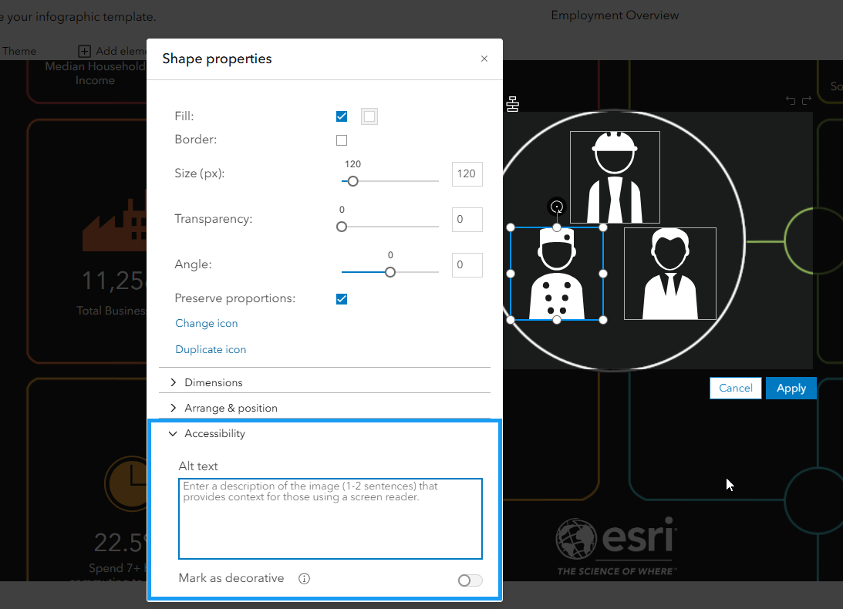
Task: Click the Angle slider handle
Action: pyautogui.click(x=390, y=272)
